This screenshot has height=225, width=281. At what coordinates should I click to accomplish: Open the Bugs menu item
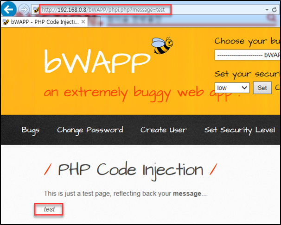(x=31, y=130)
